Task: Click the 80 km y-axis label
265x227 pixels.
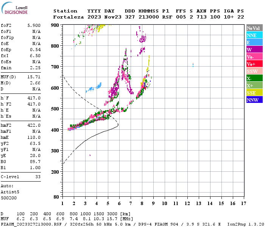Action: (x=56, y=197)
